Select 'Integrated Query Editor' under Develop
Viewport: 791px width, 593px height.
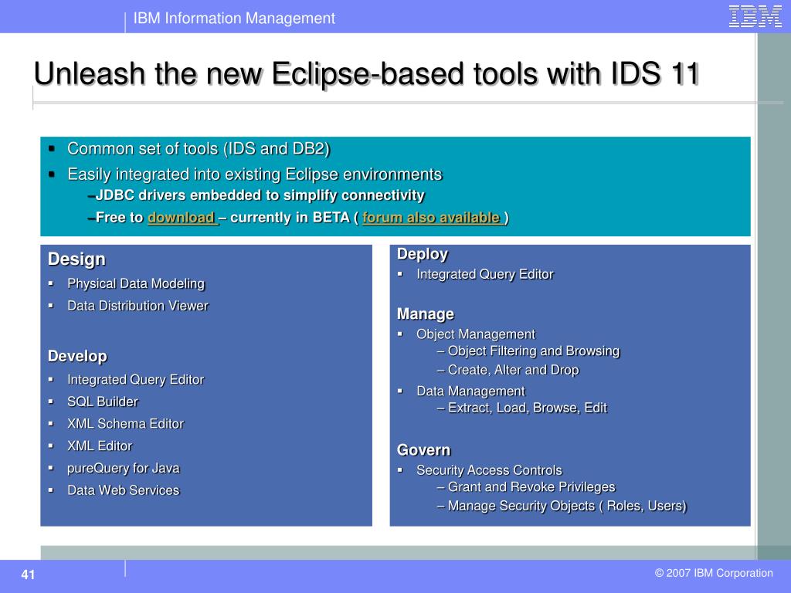pos(136,380)
